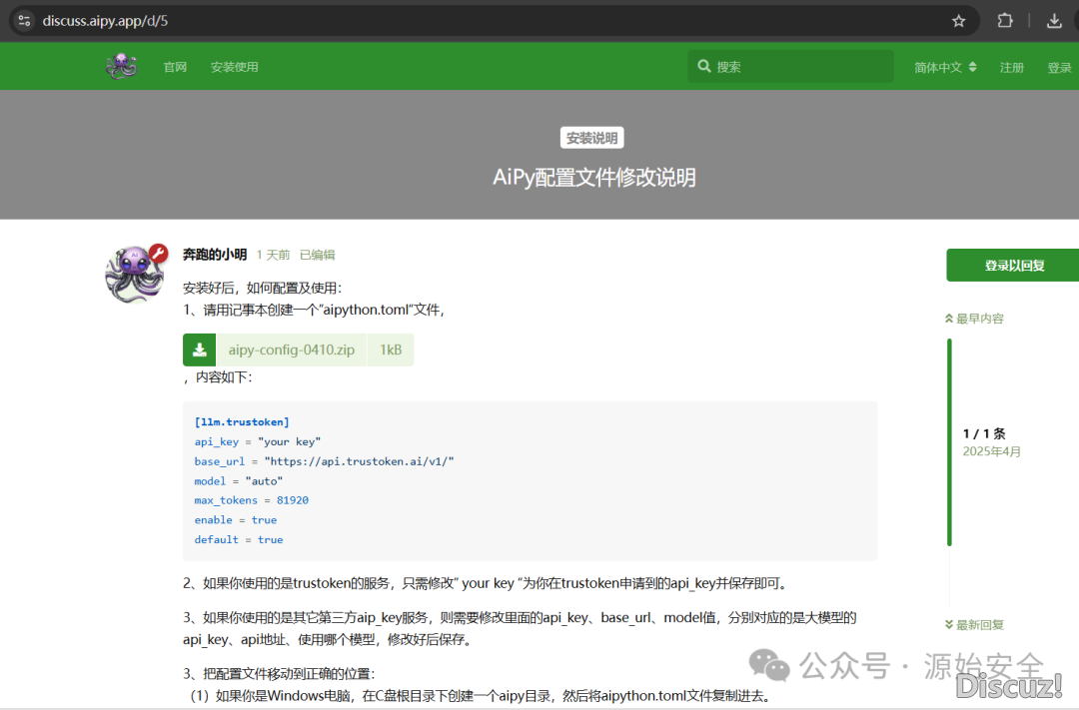Image resolution: width=1079 pixels, height=710 pixels.
Task: Click the 安装说明 tag label
Action: pyautogui.click(x=591, y=138)
